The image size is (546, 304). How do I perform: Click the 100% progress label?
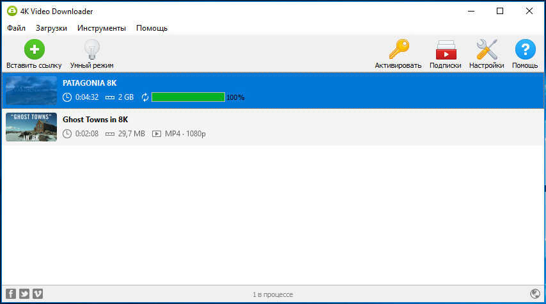235,98
